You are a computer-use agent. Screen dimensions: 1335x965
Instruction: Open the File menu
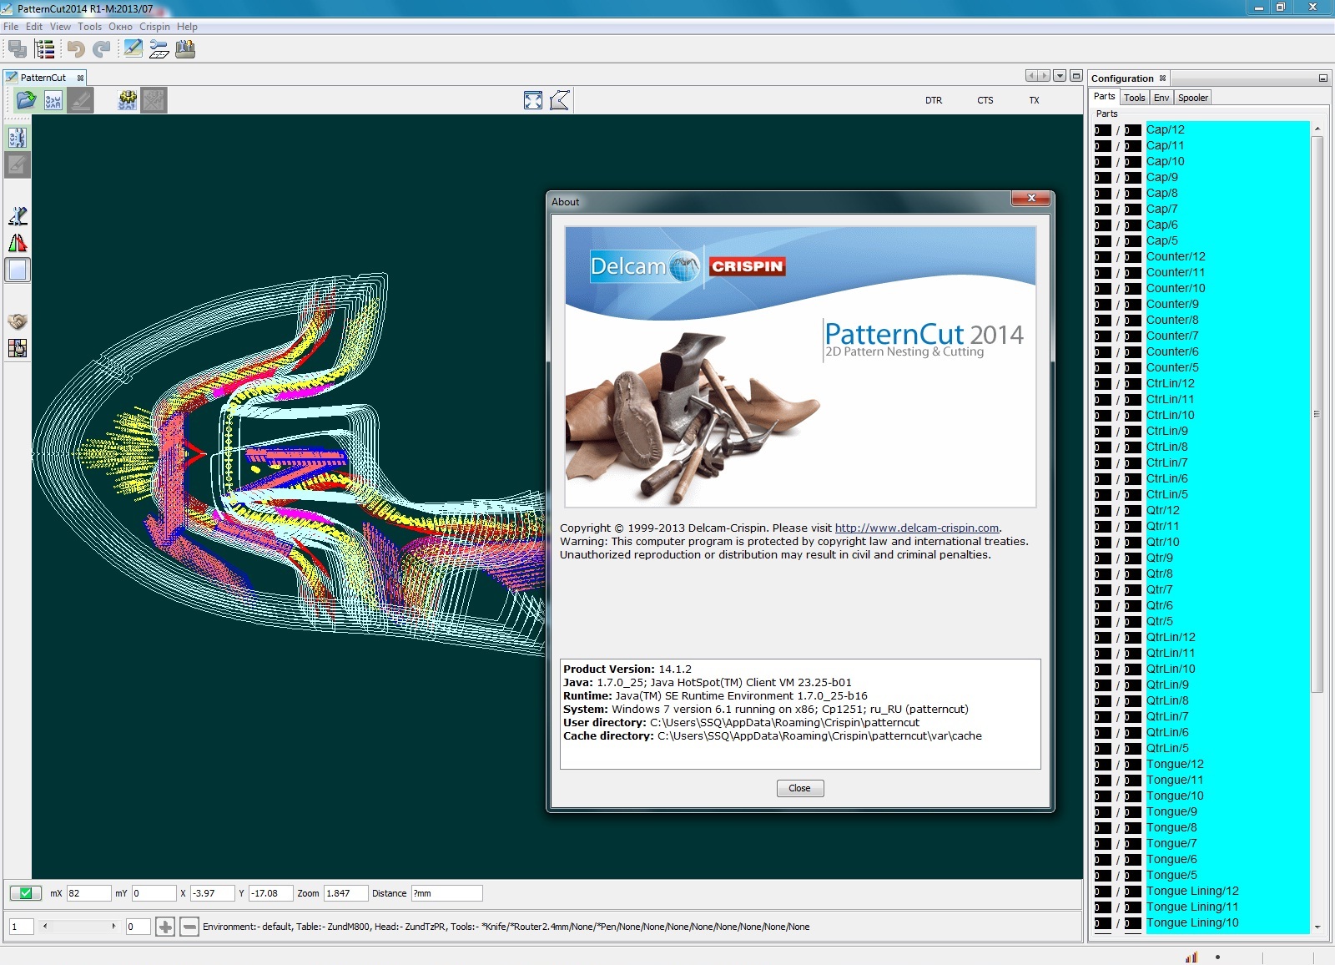click(11, 27)
